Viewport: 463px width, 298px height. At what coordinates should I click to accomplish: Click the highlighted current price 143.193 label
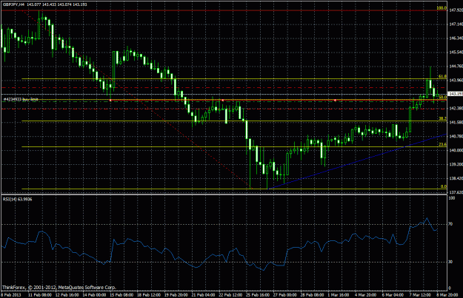(x=456, y=94)
